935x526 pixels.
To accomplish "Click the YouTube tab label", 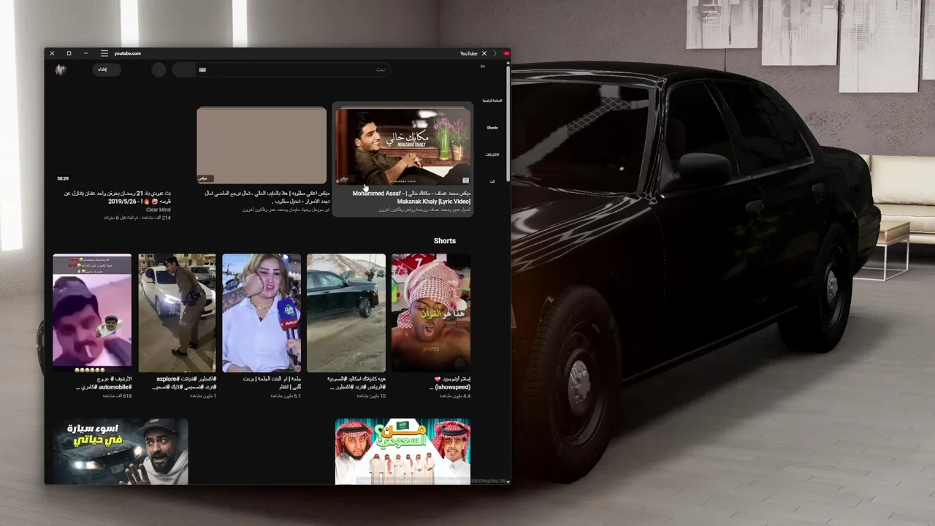I will [x=468, y=53].
